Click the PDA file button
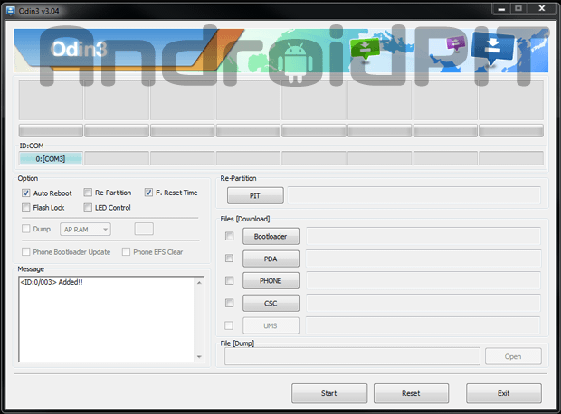Screen dimensions: 561x414 271,259
